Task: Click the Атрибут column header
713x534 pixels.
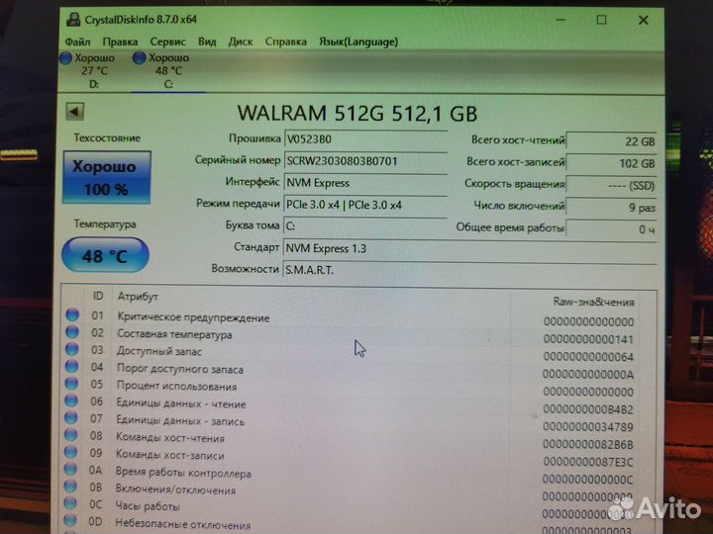Action: 138,297
